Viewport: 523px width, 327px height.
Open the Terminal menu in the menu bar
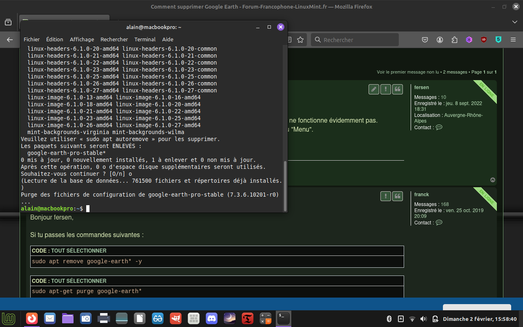pos(145,40)
